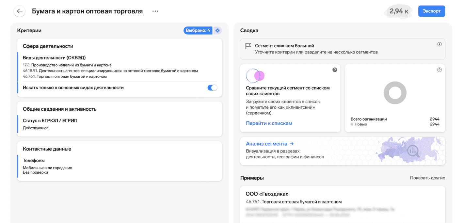Select OKVED 46.76.1 line in criteria panel
This screenshot has width=463, height=223.
coord(65,76)
